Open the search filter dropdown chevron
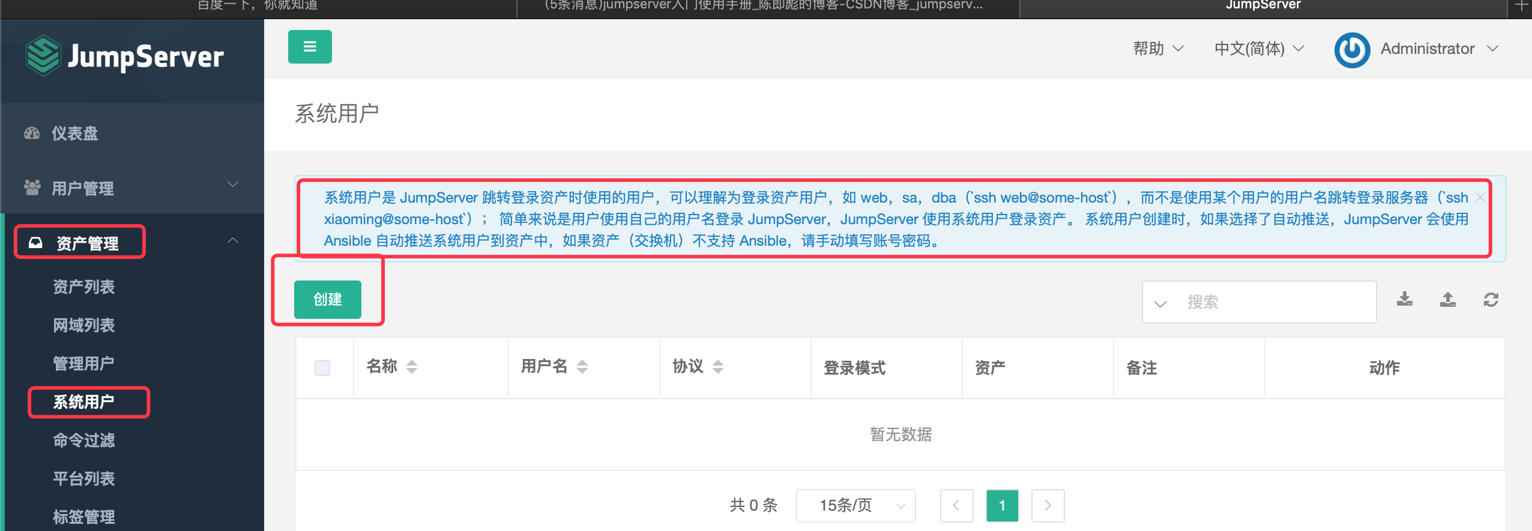This screenshot has height=531, width=1532. [1160, 304]
